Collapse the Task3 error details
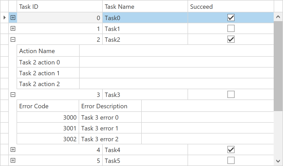The image size is (283, 166). [x=13, y=95]
